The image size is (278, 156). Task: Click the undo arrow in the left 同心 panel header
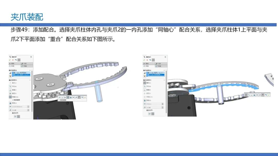[16, 60]
